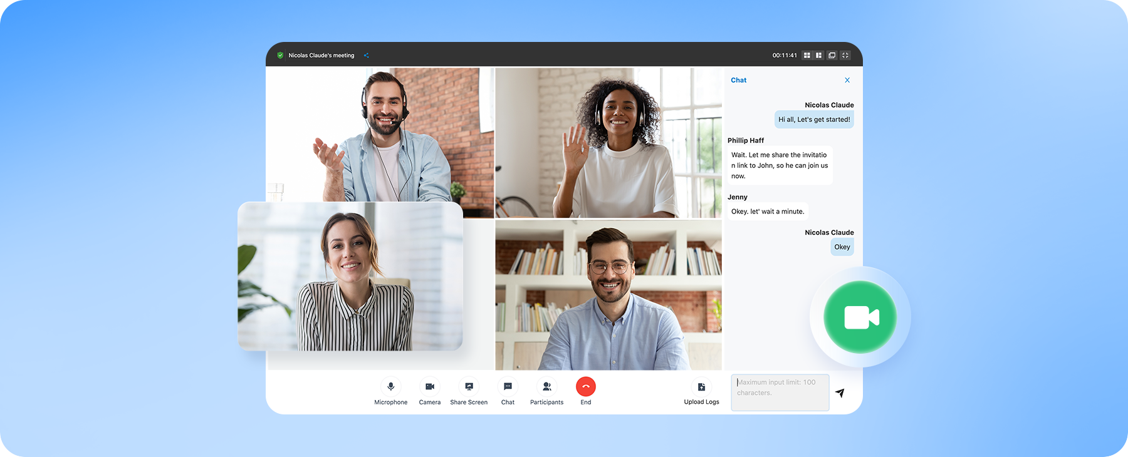Close the Chat side panel

[x=847, y=80]
